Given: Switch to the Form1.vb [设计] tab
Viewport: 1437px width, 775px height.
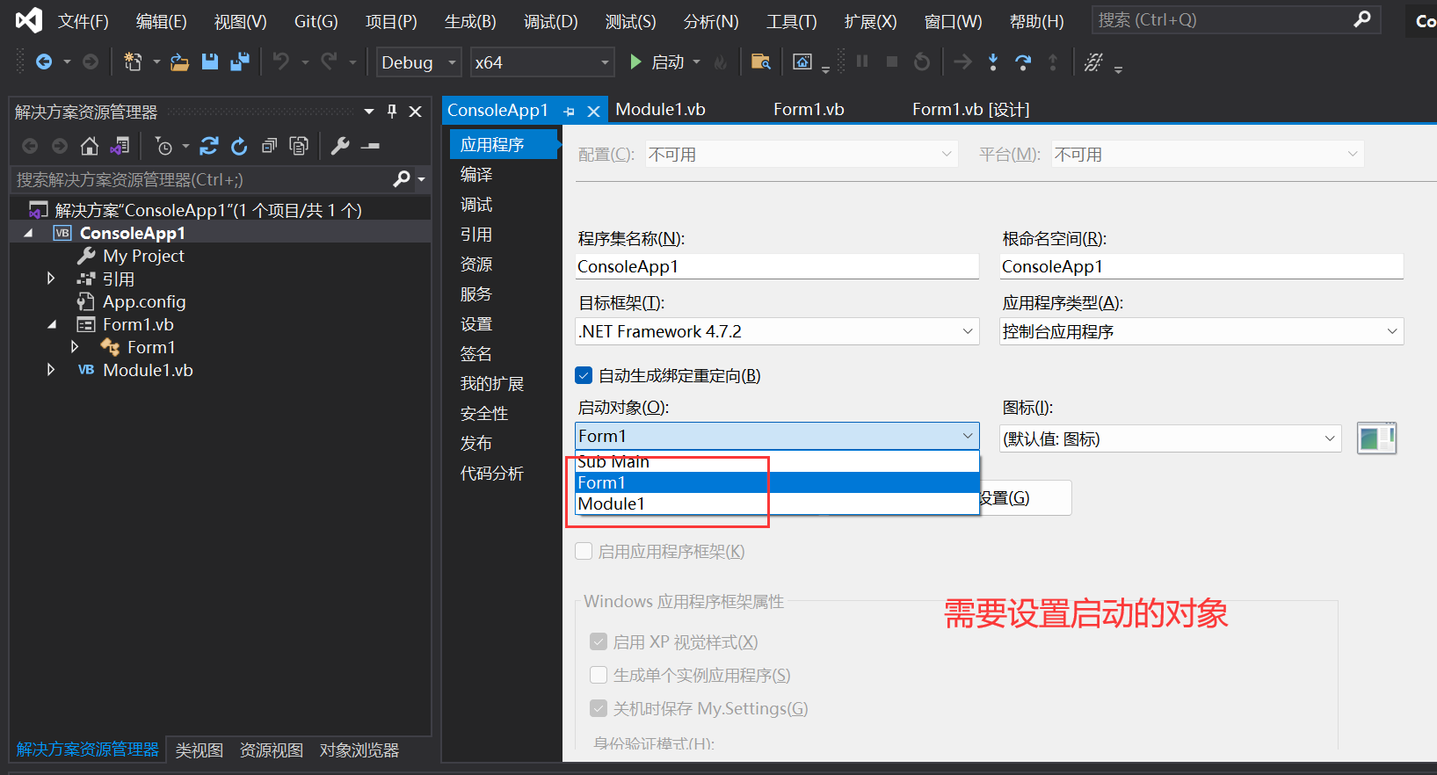Looking at the screenshot, I should coord(970,109).
